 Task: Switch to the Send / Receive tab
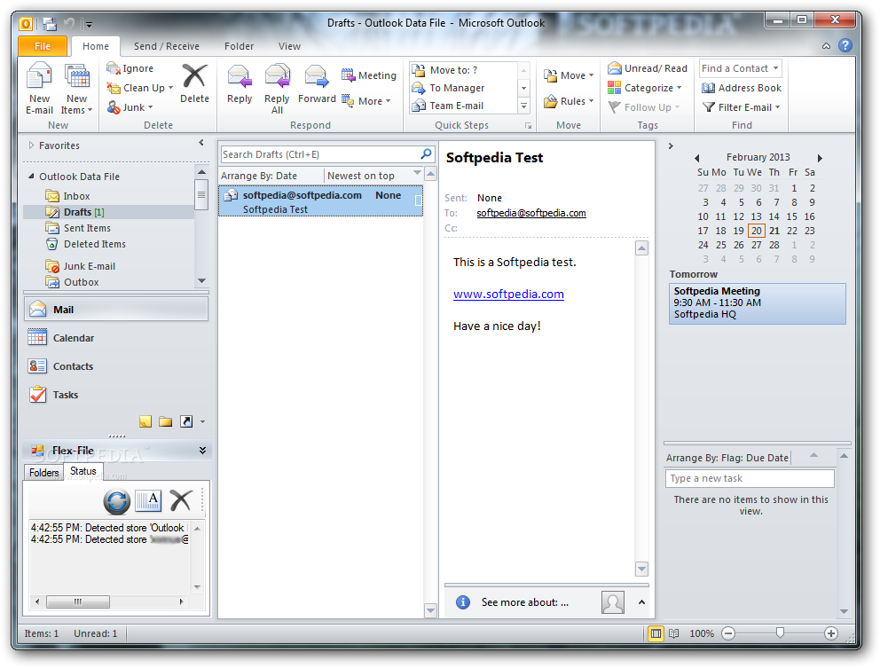(166, 46)
